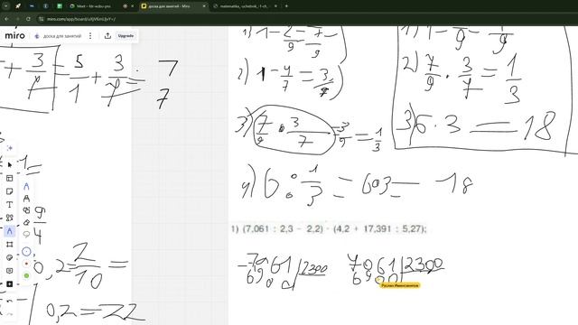Screen dimensions: 578x325
Task: Click the active Pen tool in main toolbar
Action: (10, 231)
